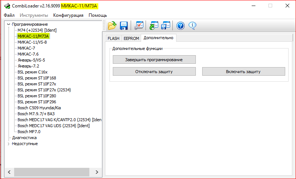296x179 pixels.
Task: Switch to the EEPROM tab
Action: coord(131,38)
